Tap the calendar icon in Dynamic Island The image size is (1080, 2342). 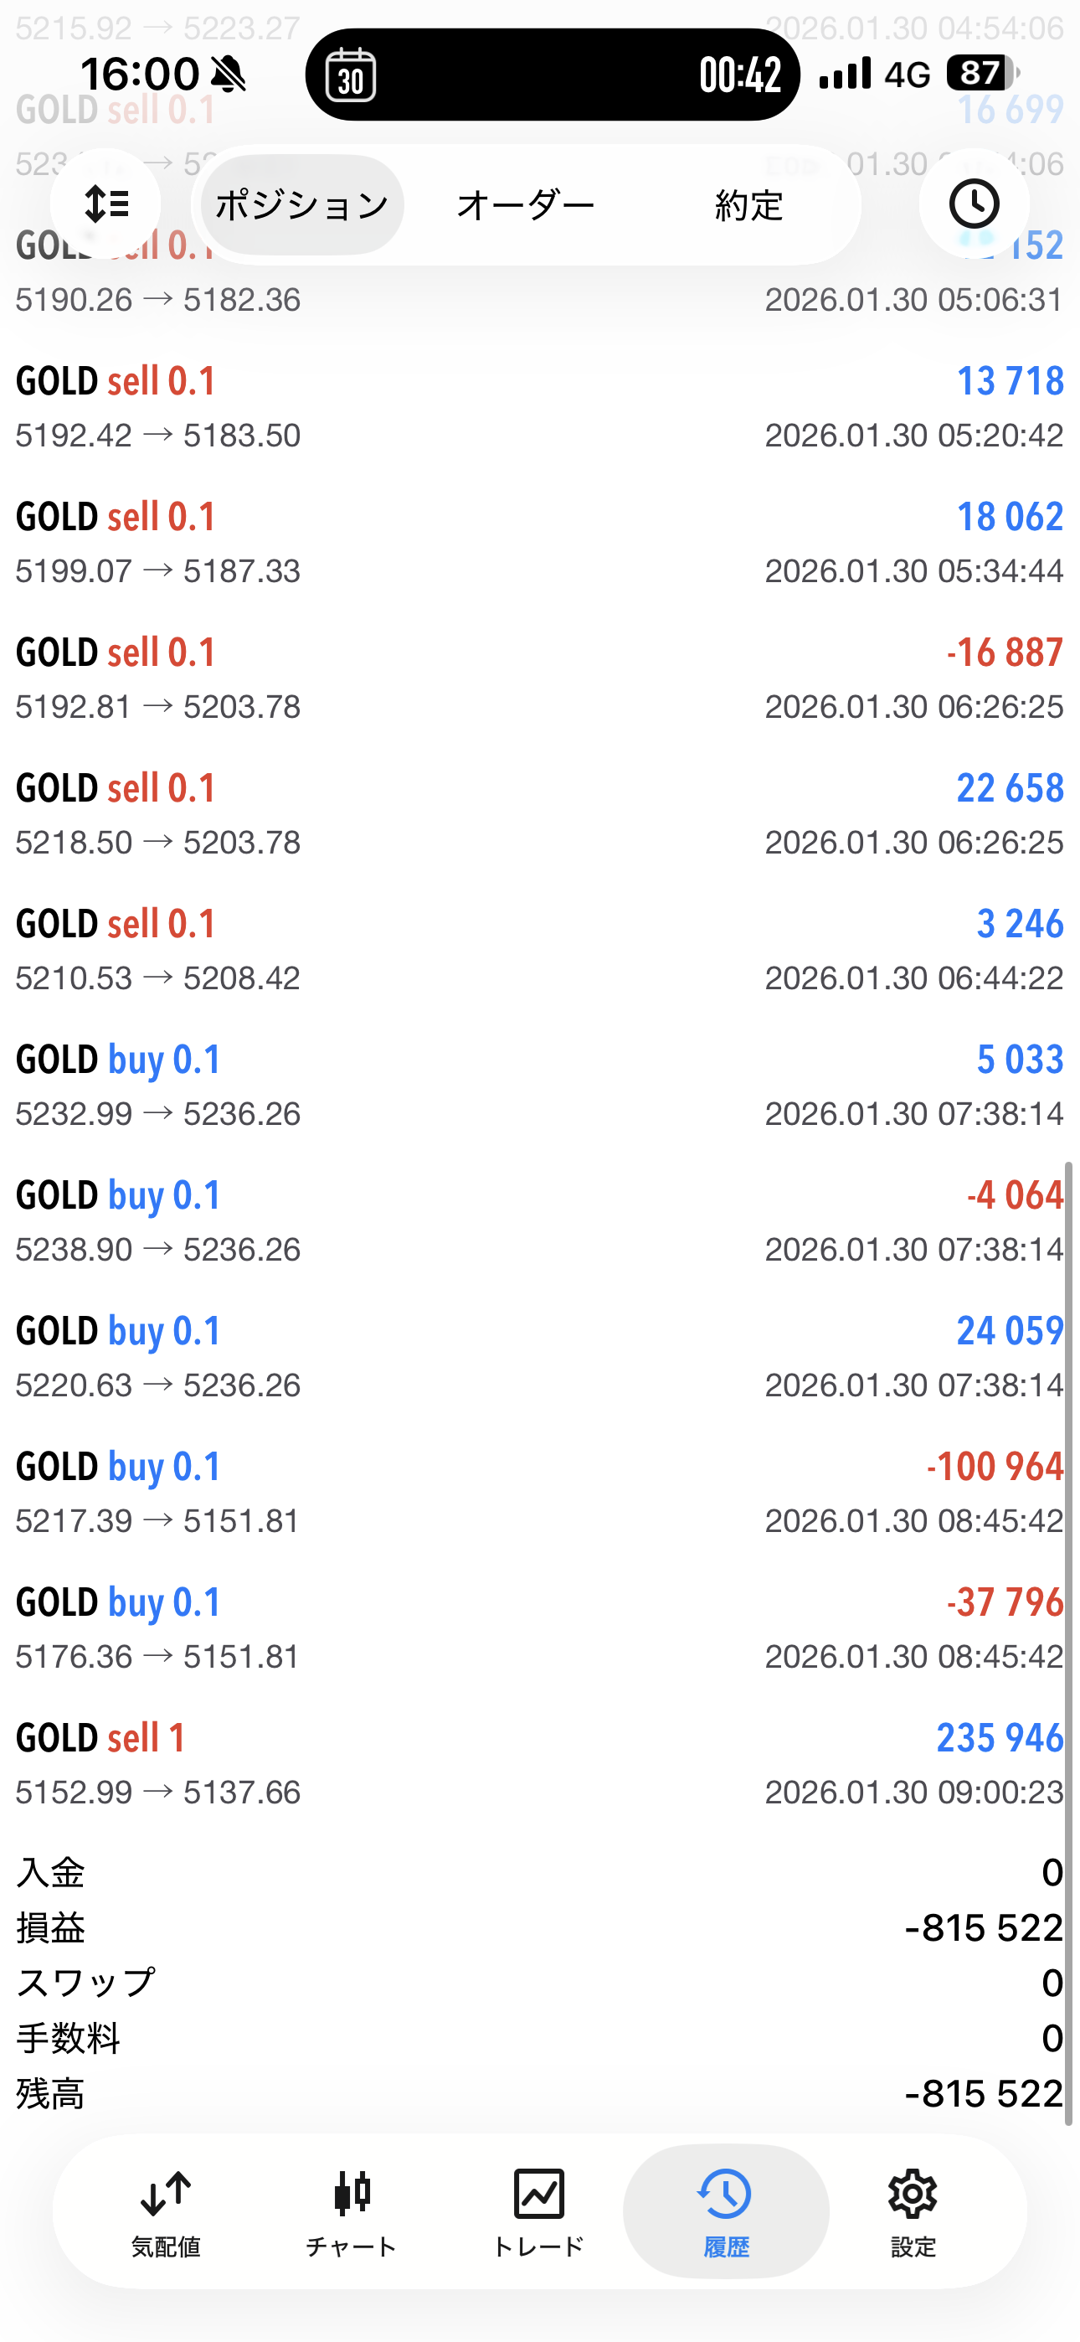tap(351, 75)
